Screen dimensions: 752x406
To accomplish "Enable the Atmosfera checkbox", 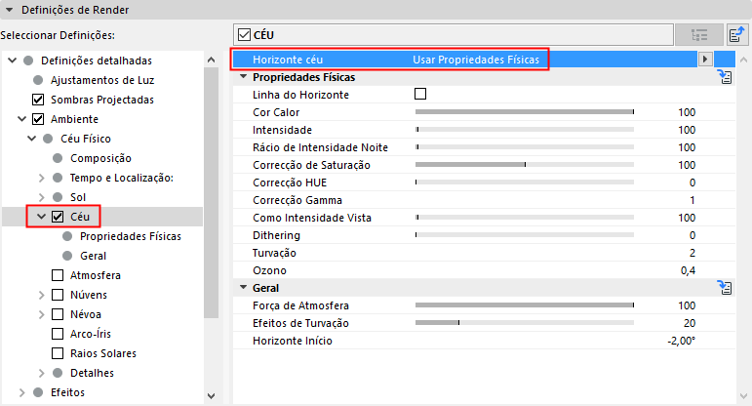I will pos(58,275).
